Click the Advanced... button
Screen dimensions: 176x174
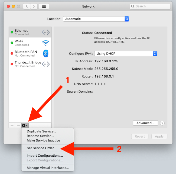145,123
